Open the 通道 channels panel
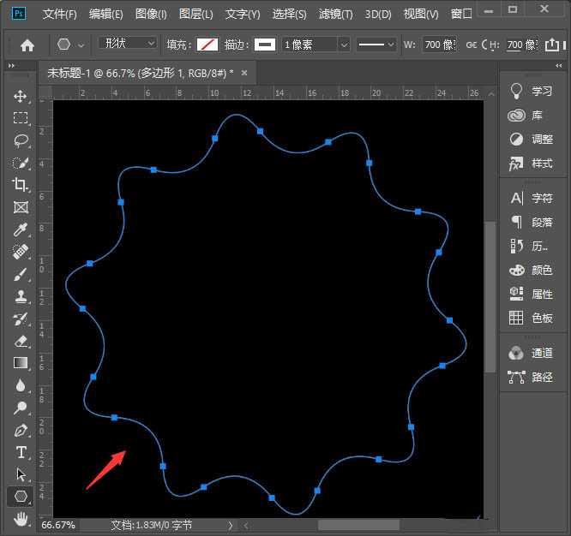The image size is (571, 536). point(531,353)
